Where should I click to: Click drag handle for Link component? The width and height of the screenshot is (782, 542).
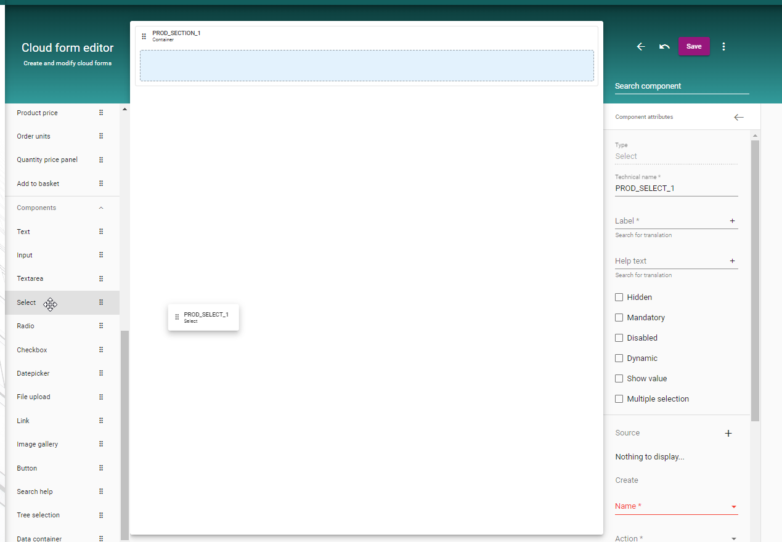click(x=101, y=421)
